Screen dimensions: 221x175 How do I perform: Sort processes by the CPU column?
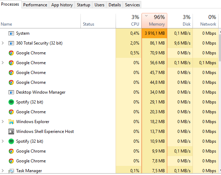point(129,21)
